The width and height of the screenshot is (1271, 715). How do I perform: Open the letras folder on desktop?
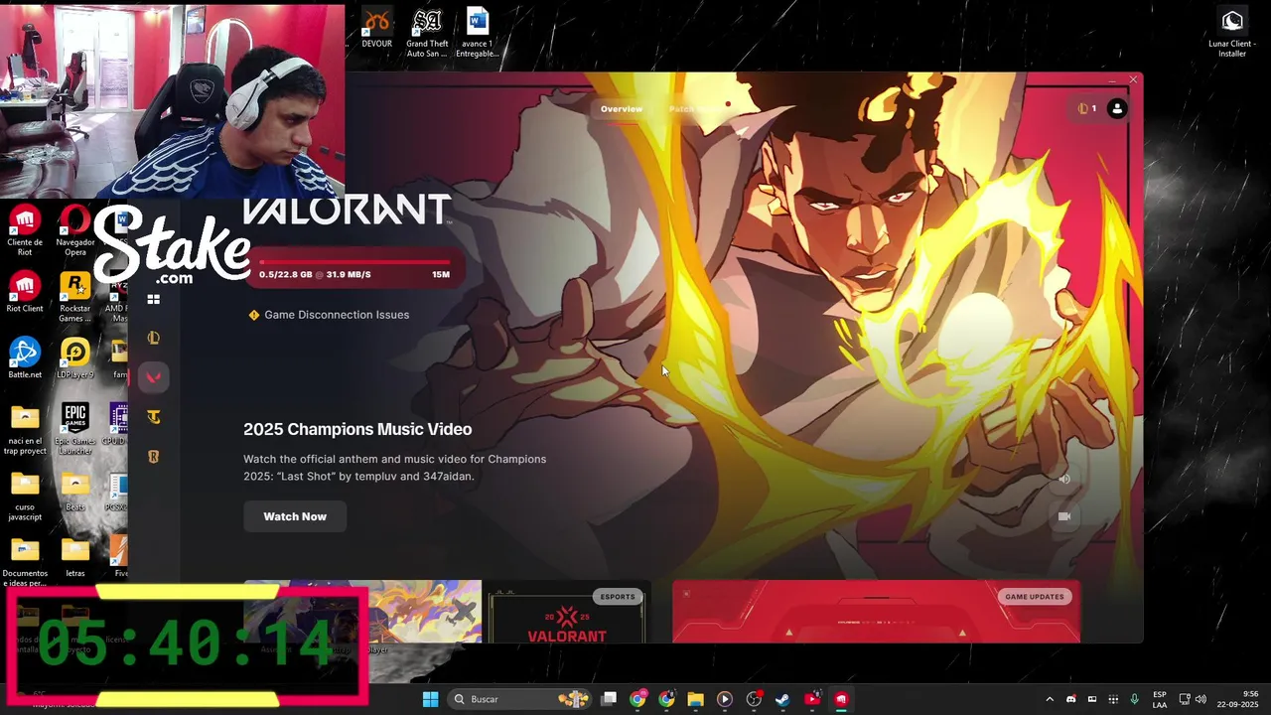coord(75,557)
